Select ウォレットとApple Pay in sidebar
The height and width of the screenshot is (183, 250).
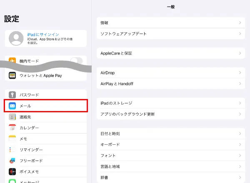click(46, 75)
